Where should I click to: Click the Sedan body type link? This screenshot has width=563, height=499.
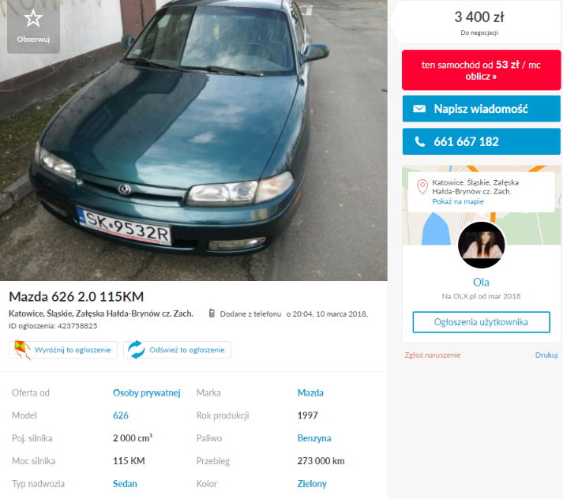(x=125, y=484)
